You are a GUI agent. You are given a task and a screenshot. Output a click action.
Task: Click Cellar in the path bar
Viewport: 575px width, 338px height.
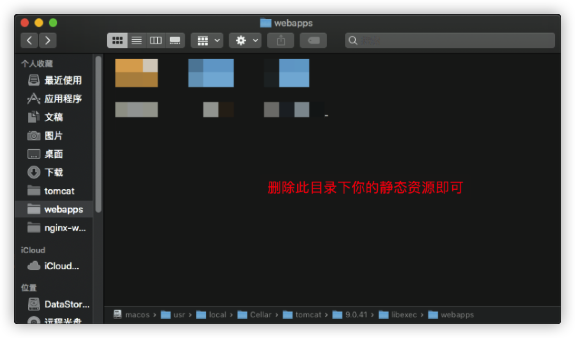[255, 315]
